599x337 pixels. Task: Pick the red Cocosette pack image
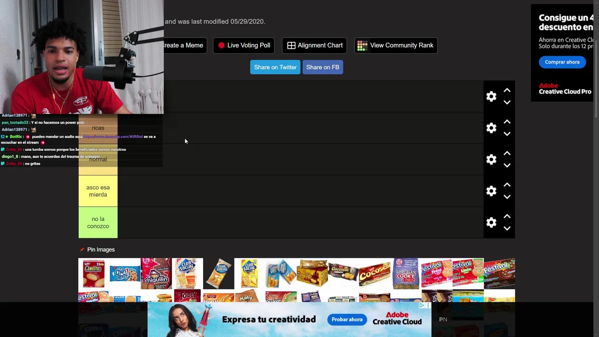coord(374,273)
